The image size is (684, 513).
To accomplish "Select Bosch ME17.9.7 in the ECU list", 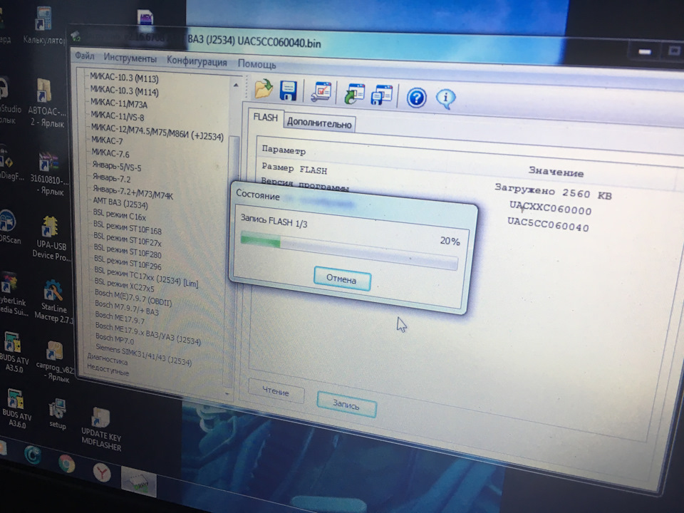I will click(x=120, y=321).
